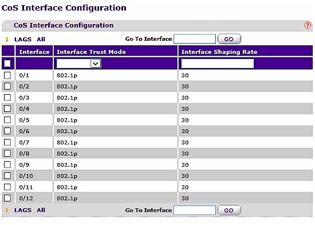Check the box for interface 0/7
This screenshot has width=315, height=225.
click(x=7, y=142)
